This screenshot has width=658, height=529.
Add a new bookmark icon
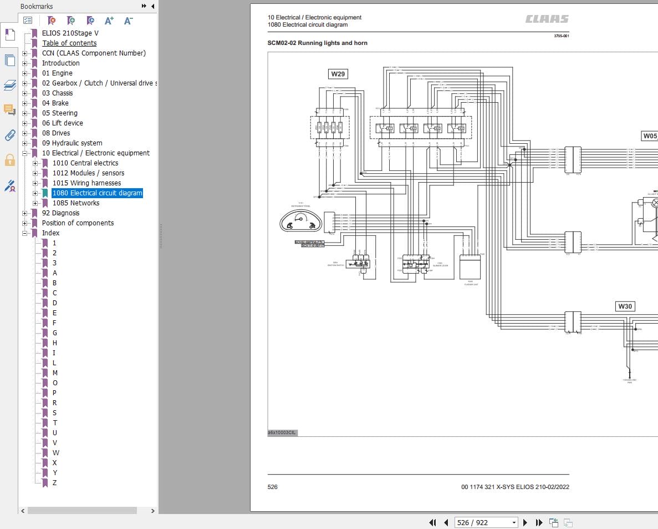click(x=70, y=20)
